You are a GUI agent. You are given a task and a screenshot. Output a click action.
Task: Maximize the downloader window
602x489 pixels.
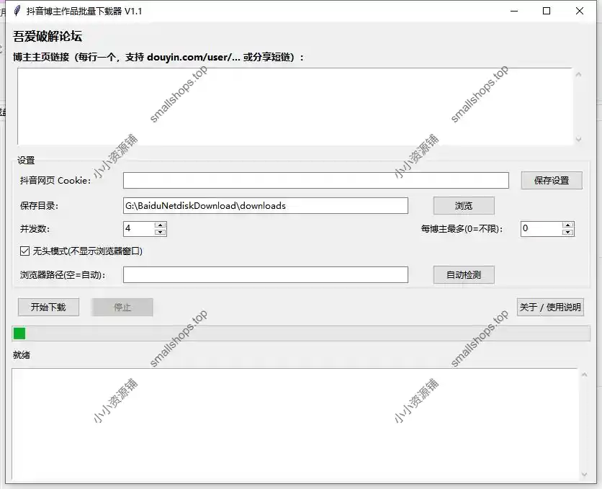point(547,11)
